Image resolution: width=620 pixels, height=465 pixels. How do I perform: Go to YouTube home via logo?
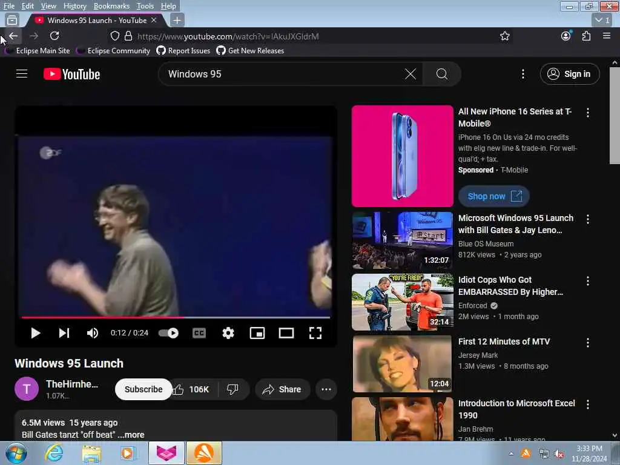click(71, 74)
